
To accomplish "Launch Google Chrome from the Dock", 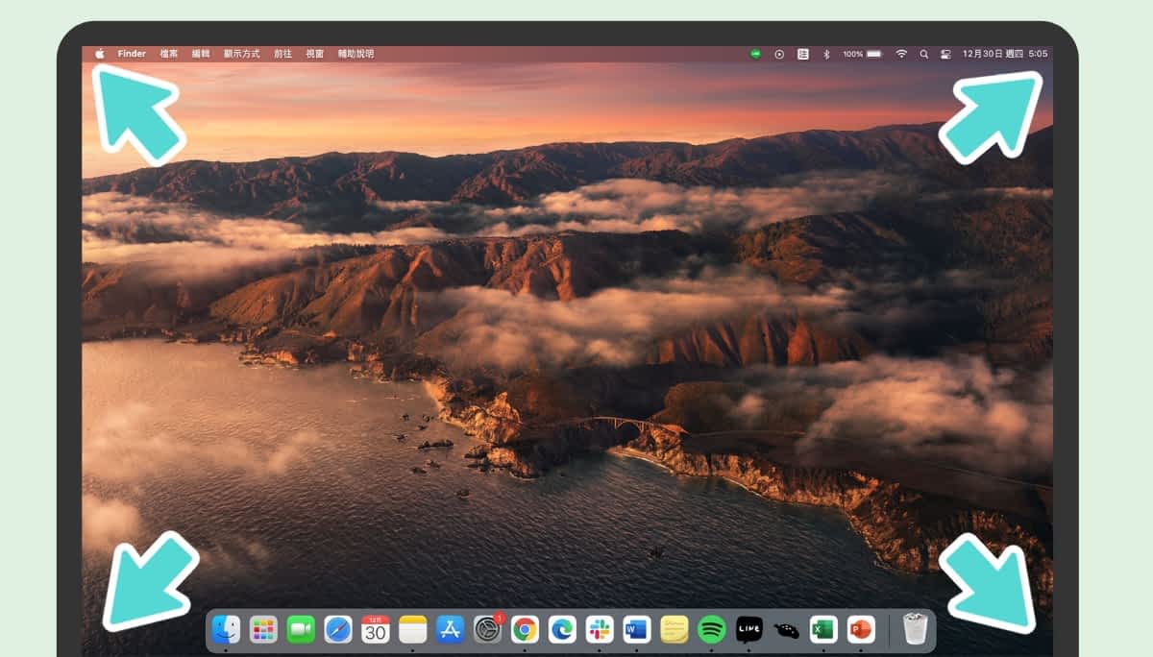I will pyautogui.click(x=525, y=629).
